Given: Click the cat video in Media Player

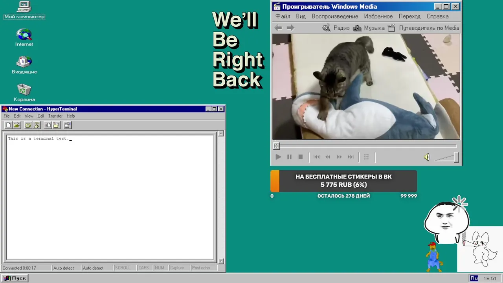Looking at the screenshot, I should pyautogui.click(x=366, y=86).
